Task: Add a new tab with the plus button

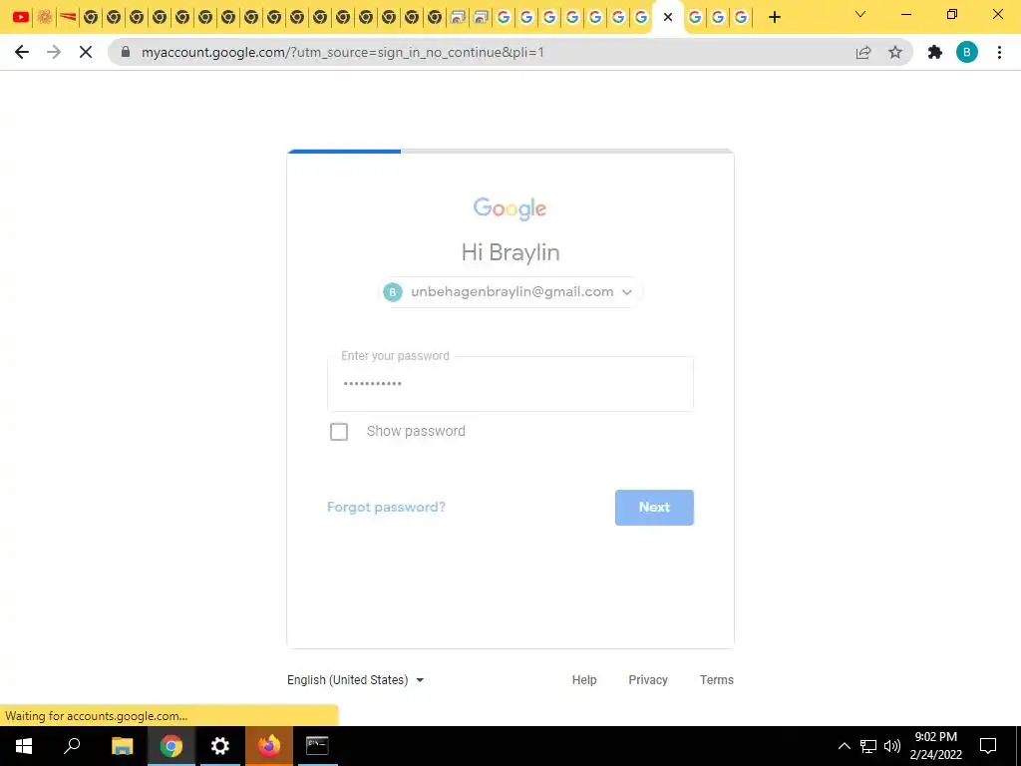Action: click(774, 17)
